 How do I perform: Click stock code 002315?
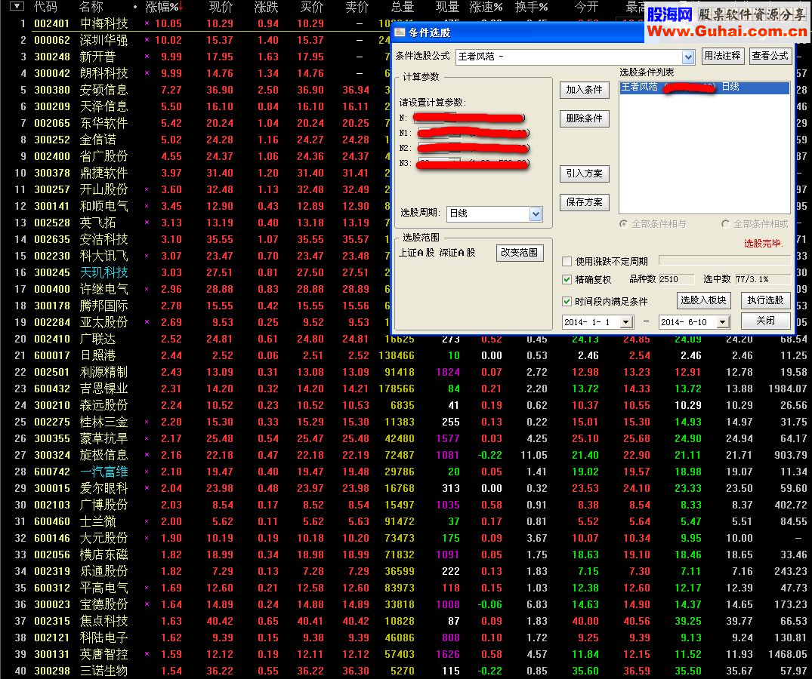point(52,621)
